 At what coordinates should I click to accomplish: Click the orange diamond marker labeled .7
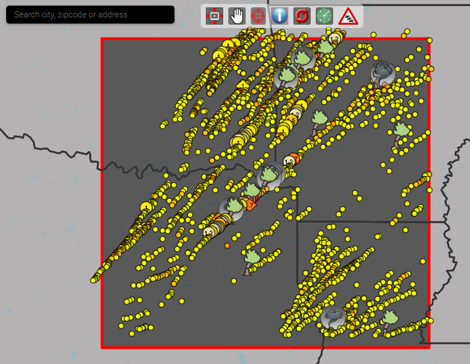[251, 205]
